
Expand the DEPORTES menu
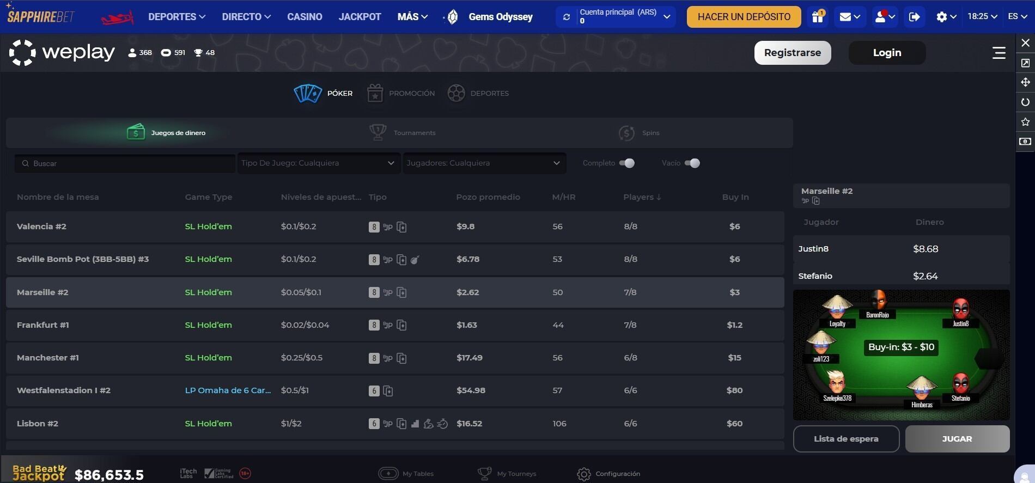[176, 17]
